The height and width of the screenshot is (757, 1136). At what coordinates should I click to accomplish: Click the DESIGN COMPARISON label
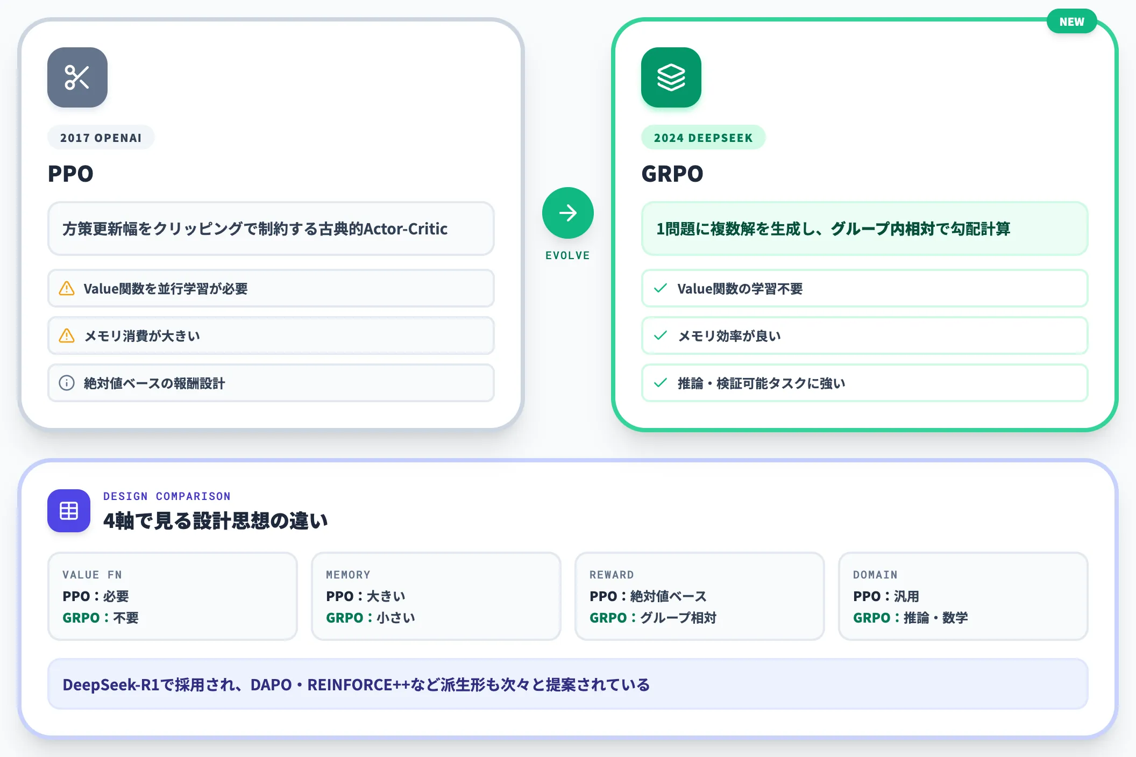167,496
